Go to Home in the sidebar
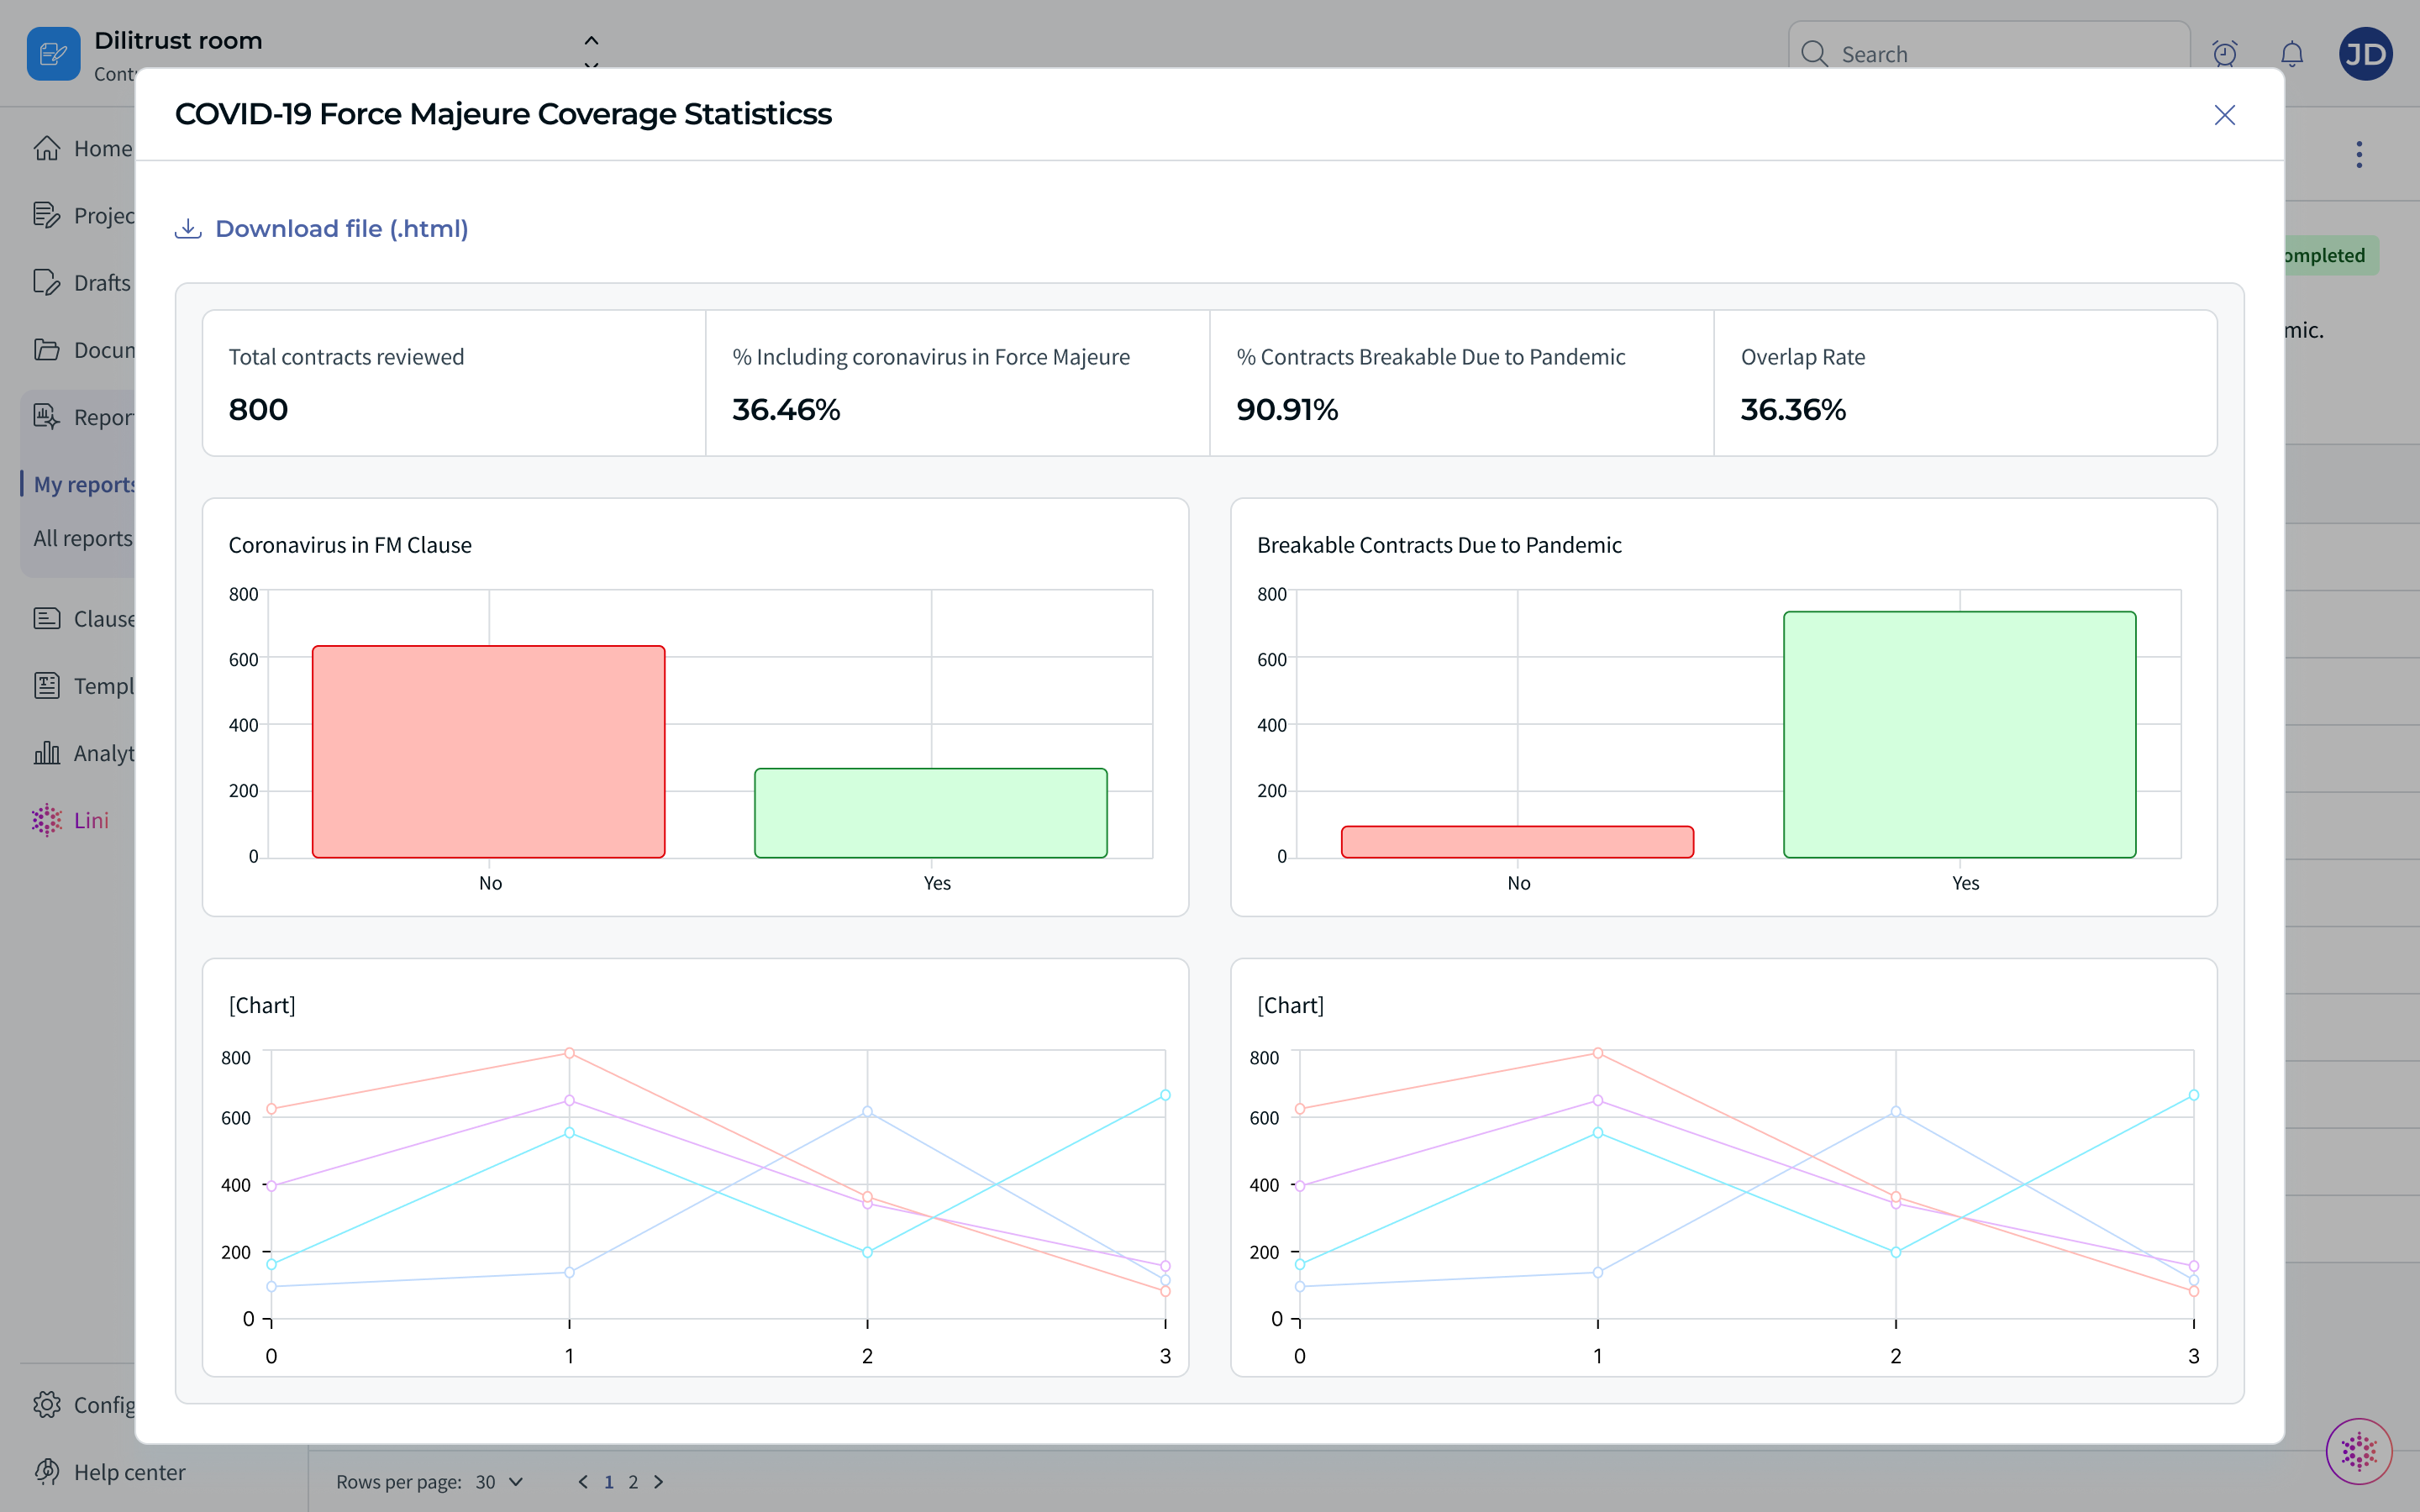This screenshot has height=1512, width=2420. pos(82,149)
